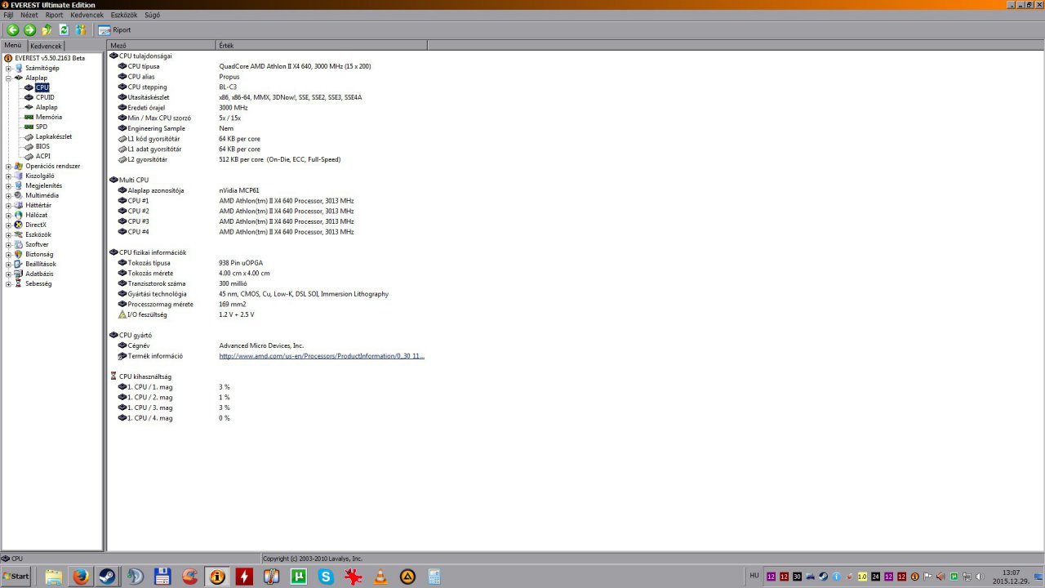Open the Súgó menu
The image size is (1045, 588).
(x=152, y=15)
